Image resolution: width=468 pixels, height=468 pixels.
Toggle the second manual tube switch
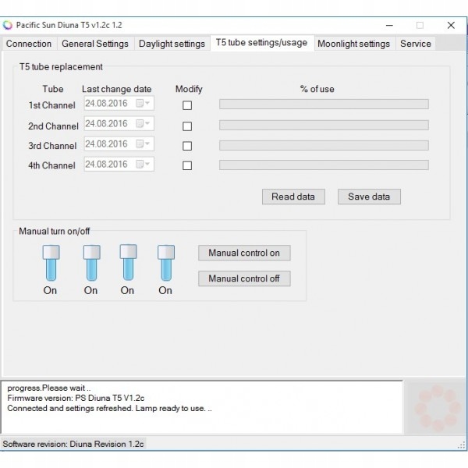pos(91,263)
